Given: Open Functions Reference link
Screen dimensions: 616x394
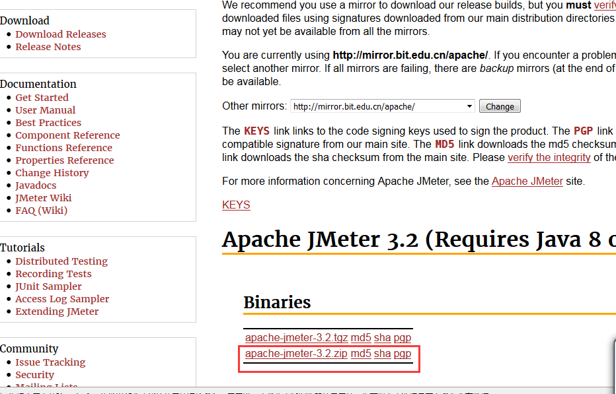Looking at the screenshot, I should point(63,148).
